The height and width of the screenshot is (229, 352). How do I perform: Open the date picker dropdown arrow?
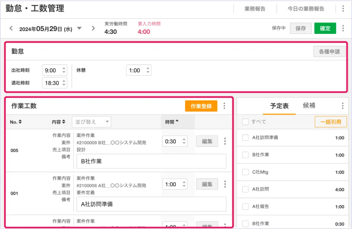[79, 29]
